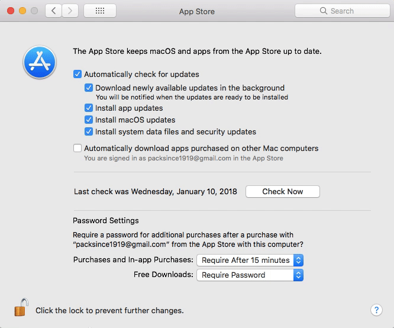Uncheck Install system data files and security updates

[89, 131]
